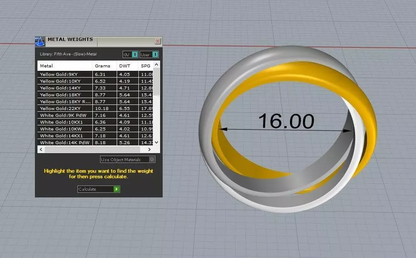
Task: Click the Calculate button
Action: click(99, 189)
